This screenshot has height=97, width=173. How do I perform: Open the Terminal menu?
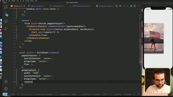pos(27,1)
